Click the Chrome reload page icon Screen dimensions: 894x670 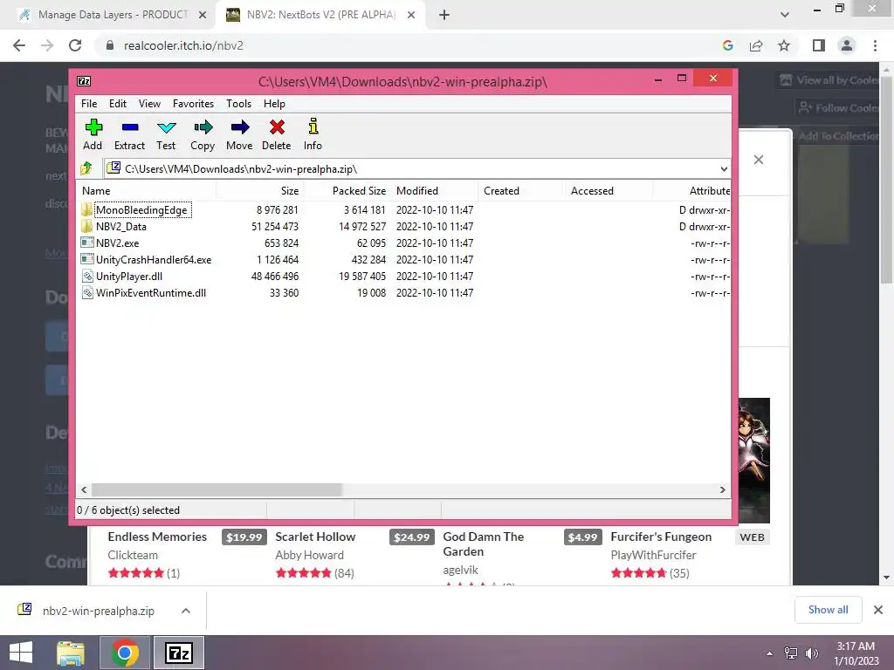[75, 45]
